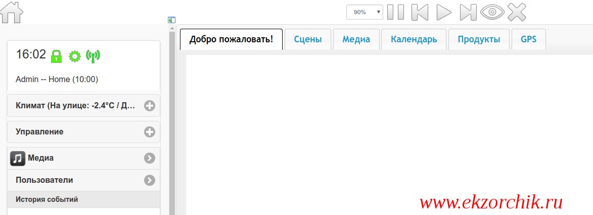
Task: Click the green padlock security icon
Action: 57,55
